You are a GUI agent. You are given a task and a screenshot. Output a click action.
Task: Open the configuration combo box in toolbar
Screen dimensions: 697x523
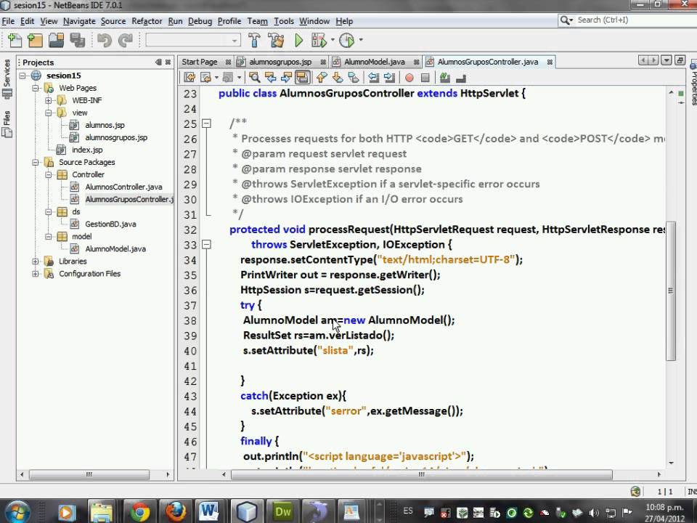pos(193,41)
